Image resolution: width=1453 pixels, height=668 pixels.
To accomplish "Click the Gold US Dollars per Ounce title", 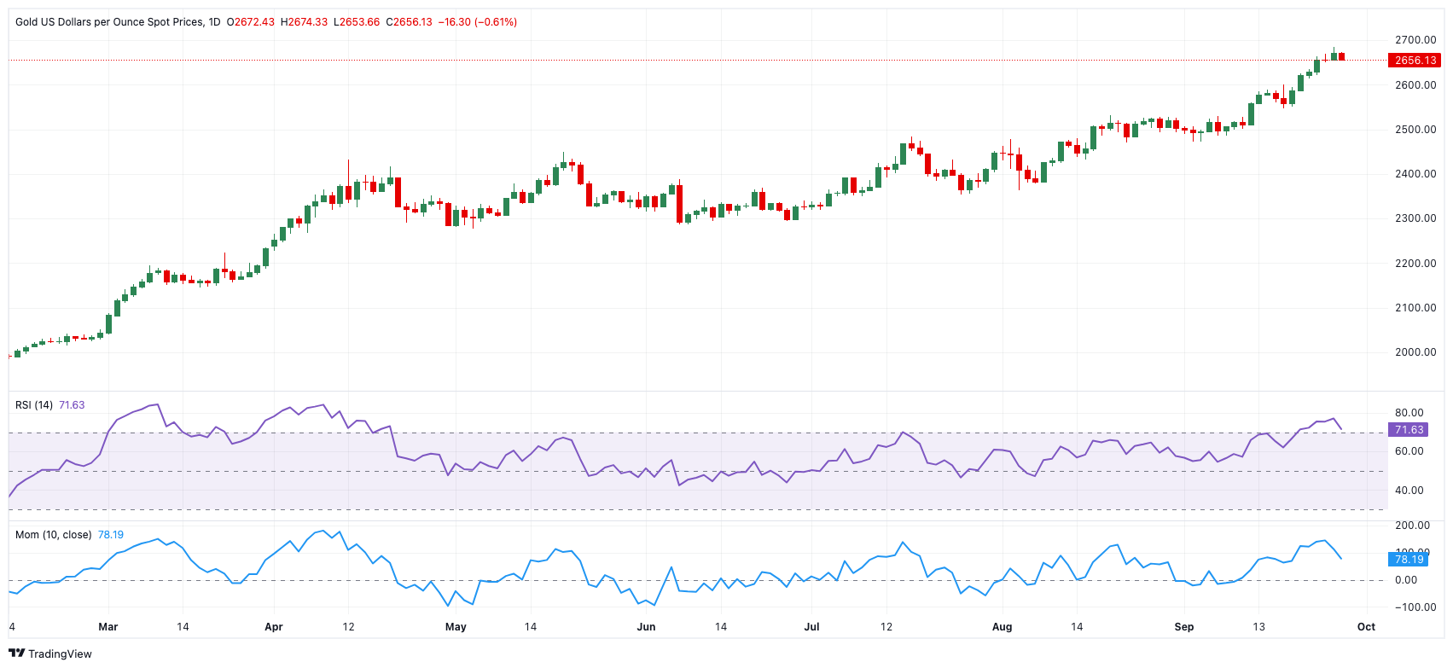I will [109, 22].
